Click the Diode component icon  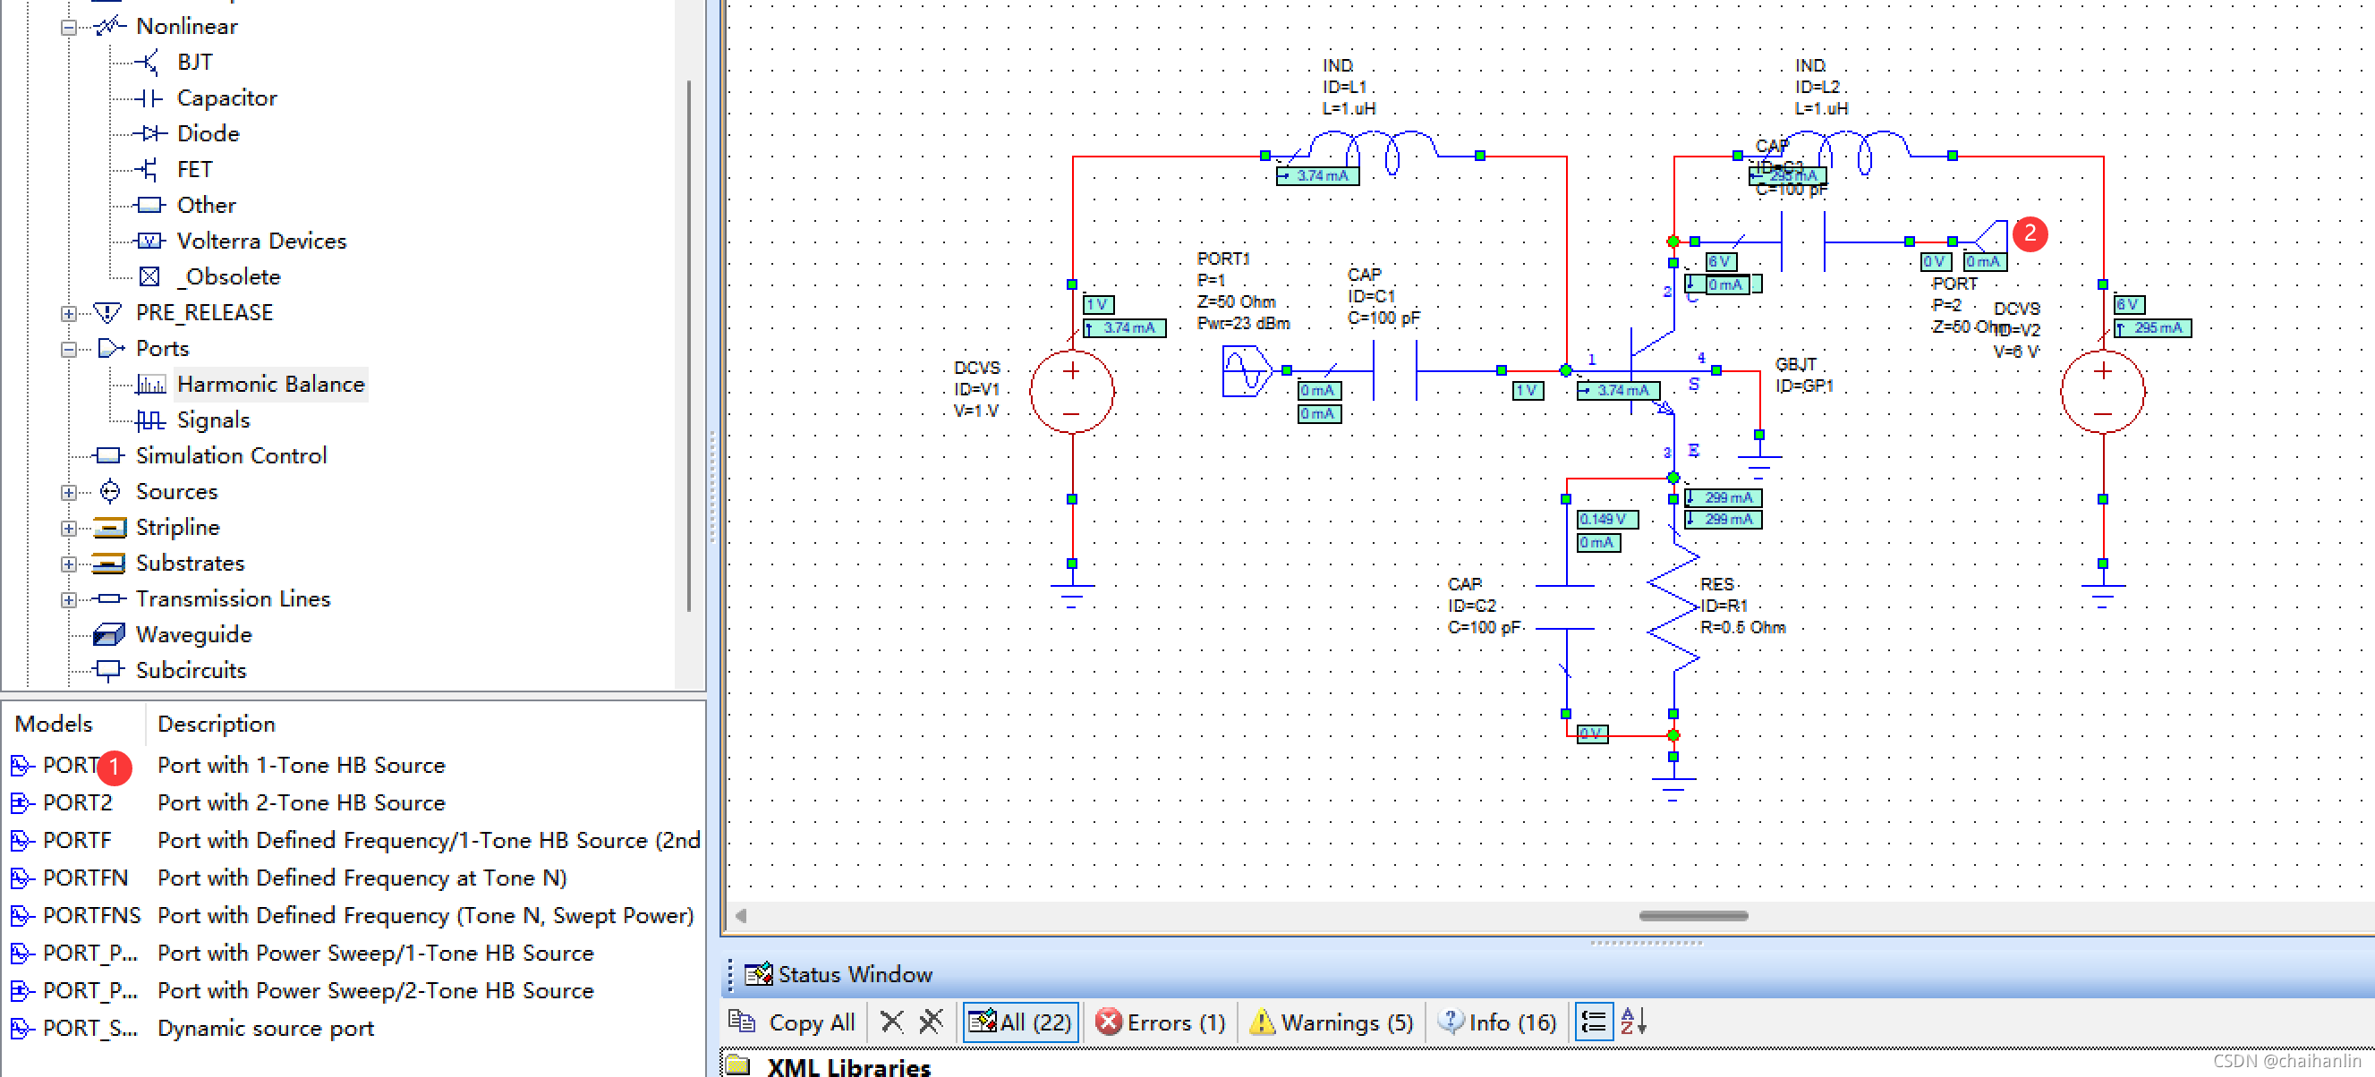[149, 133]
